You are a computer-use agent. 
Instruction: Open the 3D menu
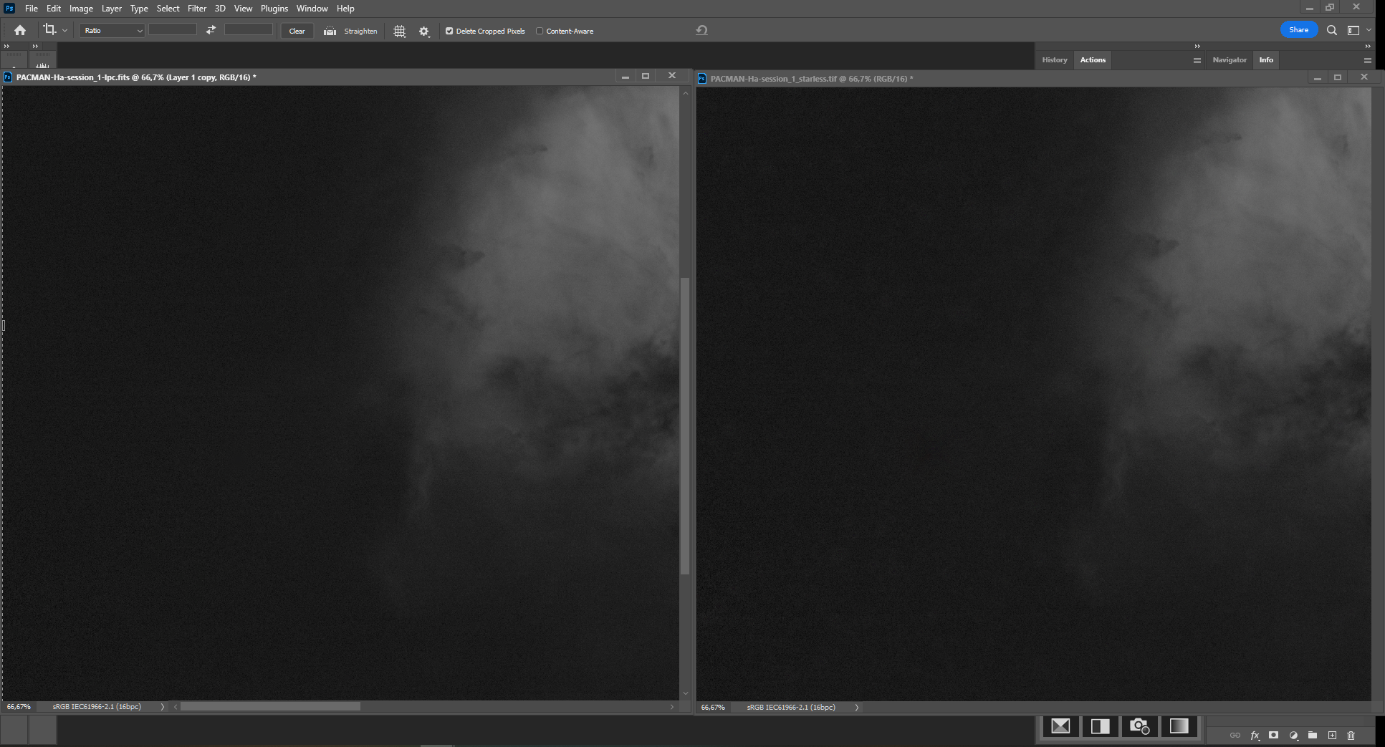[x=220, y=9]
